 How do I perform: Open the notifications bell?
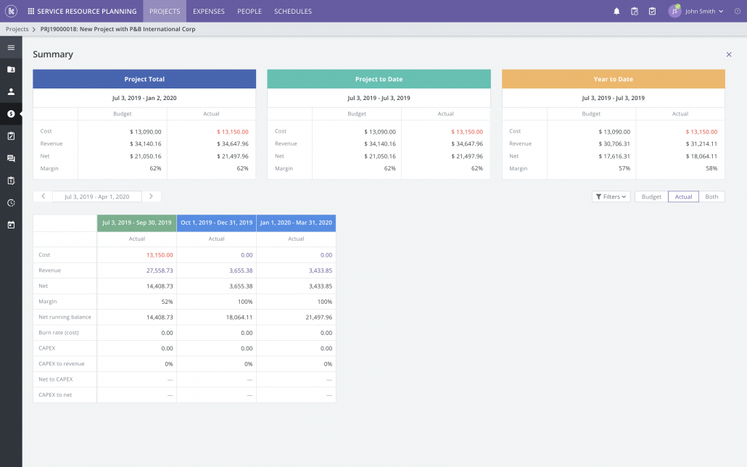(x=616, y=11)
